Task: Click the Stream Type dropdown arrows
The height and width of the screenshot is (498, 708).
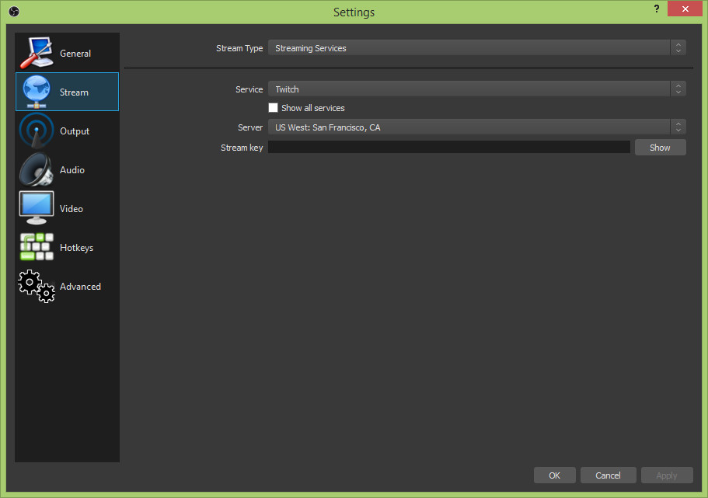Action: click(x=678, y=48)
